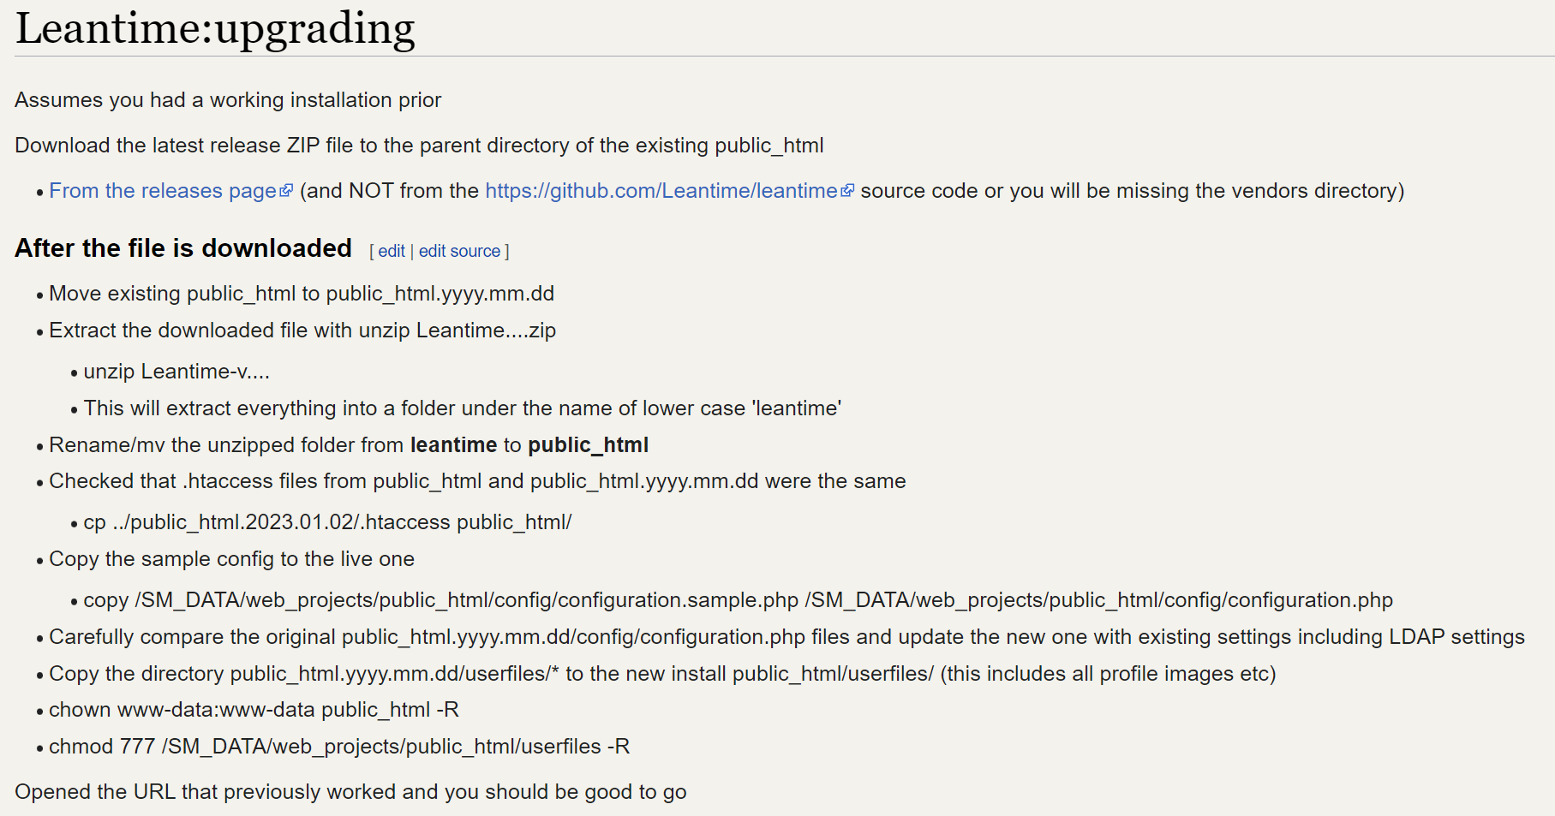Click the edit link for the section
Viewport: 1555px width, 816px height.
click(392, 251)
